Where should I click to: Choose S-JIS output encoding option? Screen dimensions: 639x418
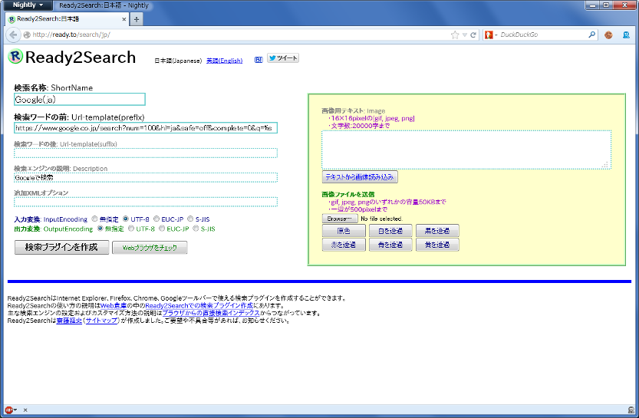(x=196, y=229)
